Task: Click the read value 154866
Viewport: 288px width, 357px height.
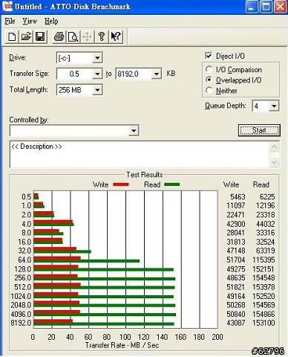Action: pos(264,314)
